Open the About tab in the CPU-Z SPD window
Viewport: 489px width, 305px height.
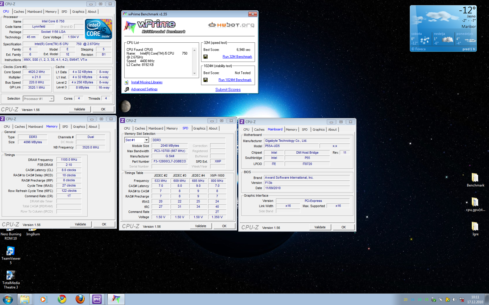tap(213, 128)
